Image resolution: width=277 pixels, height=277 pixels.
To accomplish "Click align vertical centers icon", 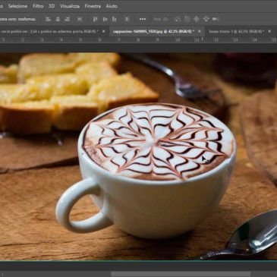I will pos(105,19).
